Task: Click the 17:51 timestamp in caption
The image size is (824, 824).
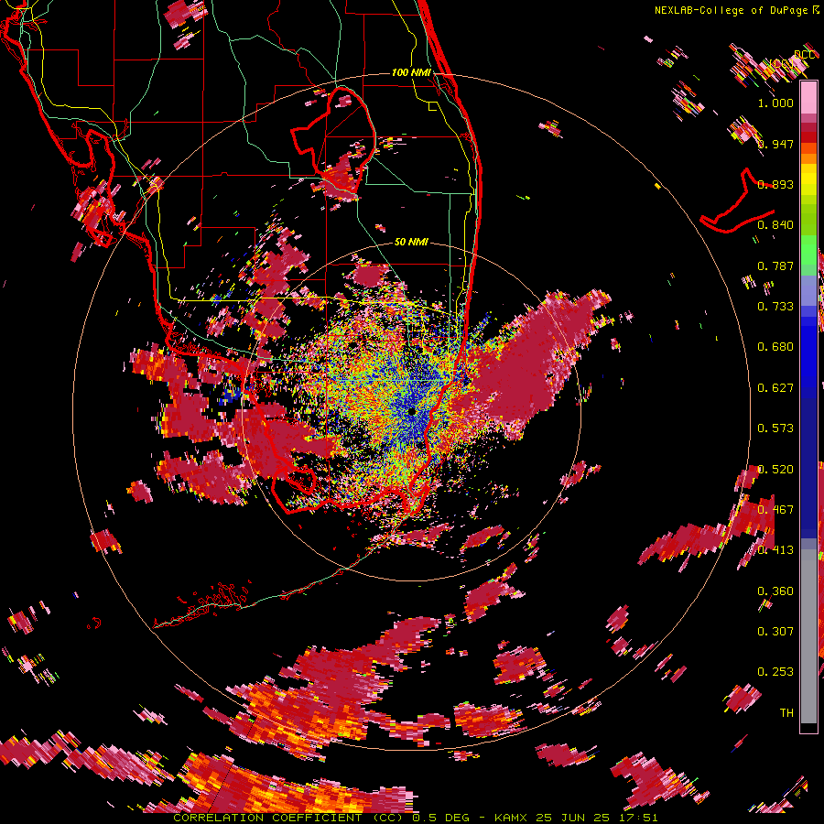Action: coord(638,818)
